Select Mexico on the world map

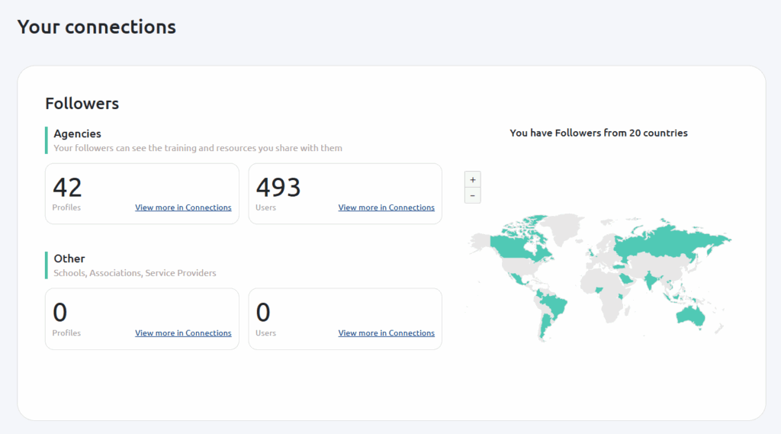519,278
